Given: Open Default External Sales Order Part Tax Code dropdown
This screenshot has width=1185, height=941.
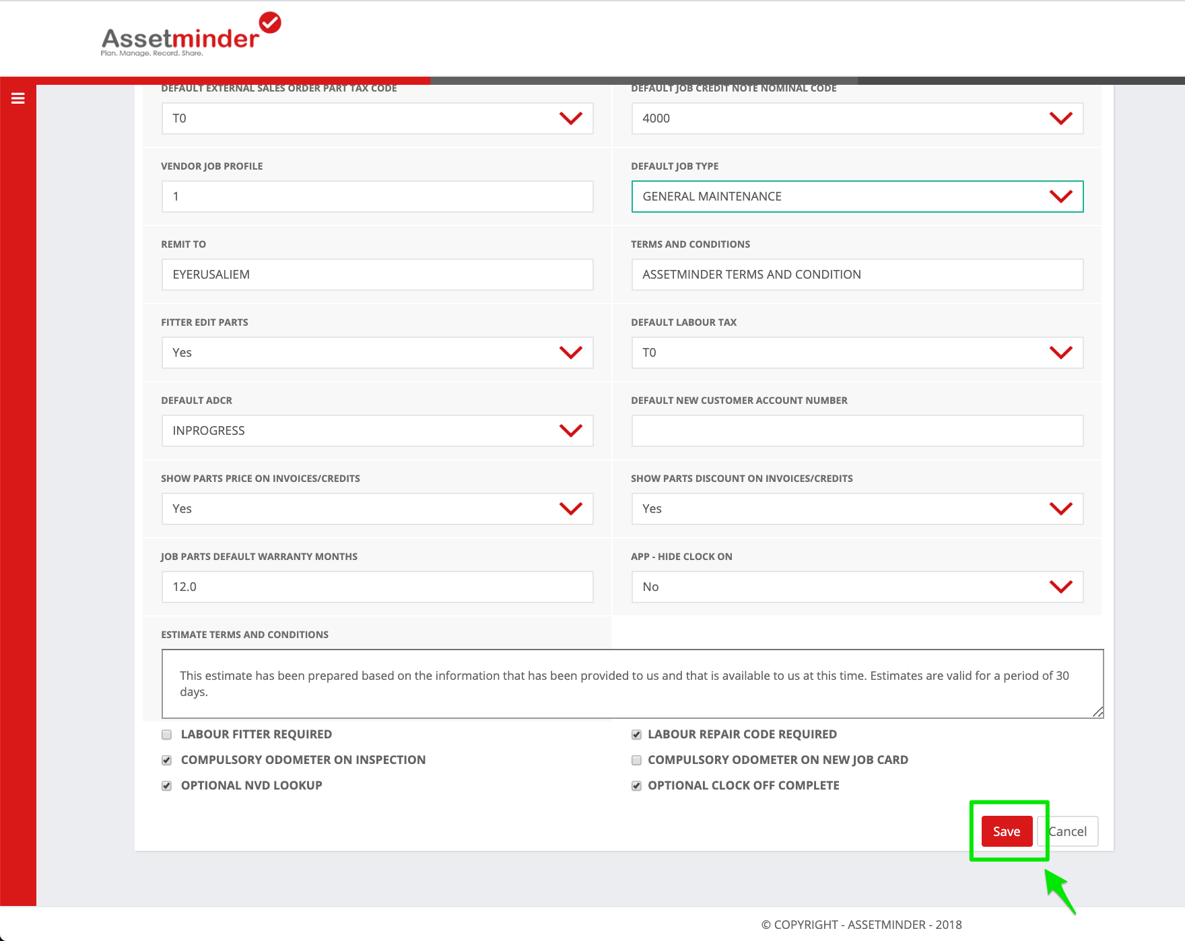Looking at the screenshot, I should (x=377, y=118).
